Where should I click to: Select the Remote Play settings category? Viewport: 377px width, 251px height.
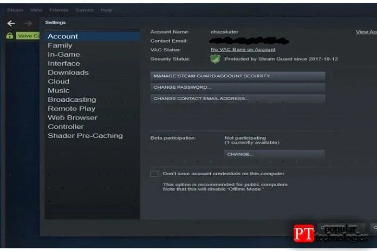coord(92,109)
